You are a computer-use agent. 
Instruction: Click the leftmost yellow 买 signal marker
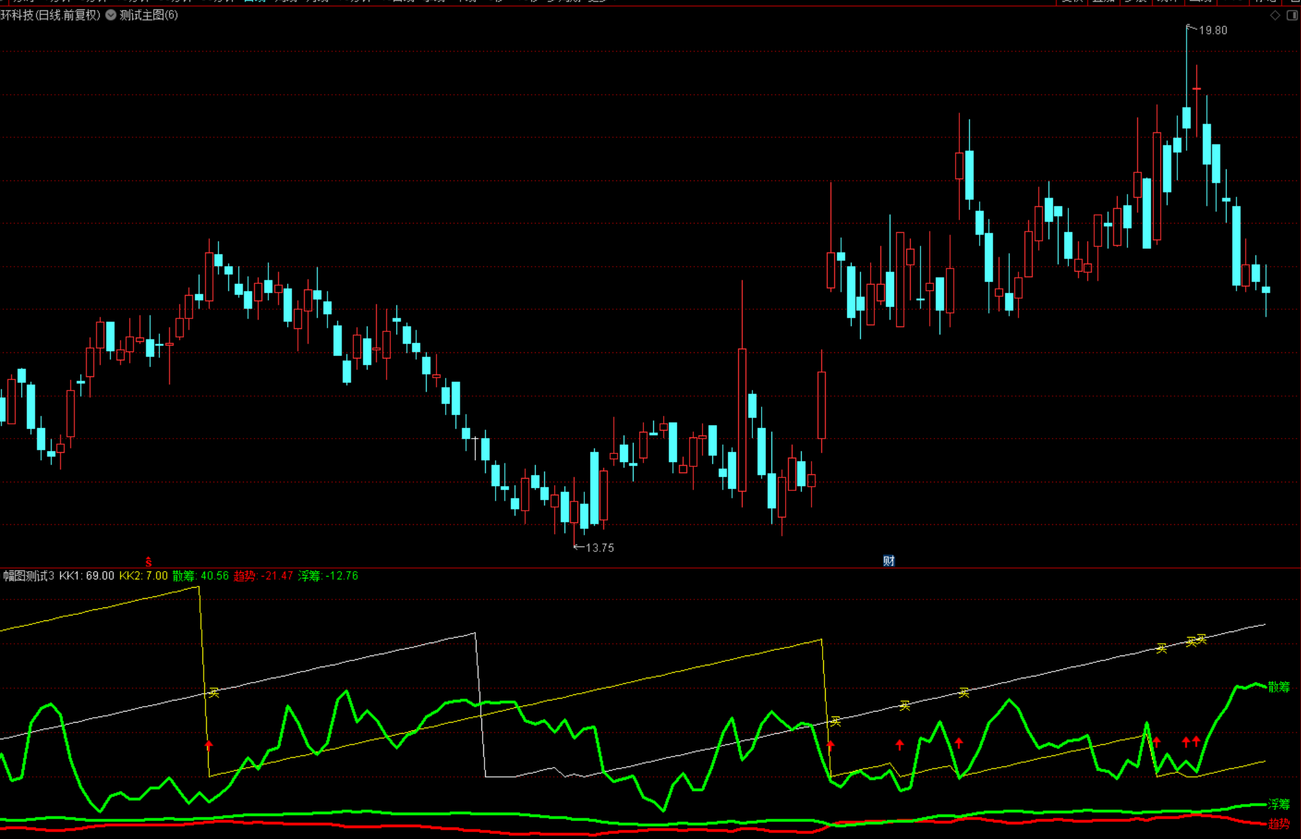coord(214,693)
